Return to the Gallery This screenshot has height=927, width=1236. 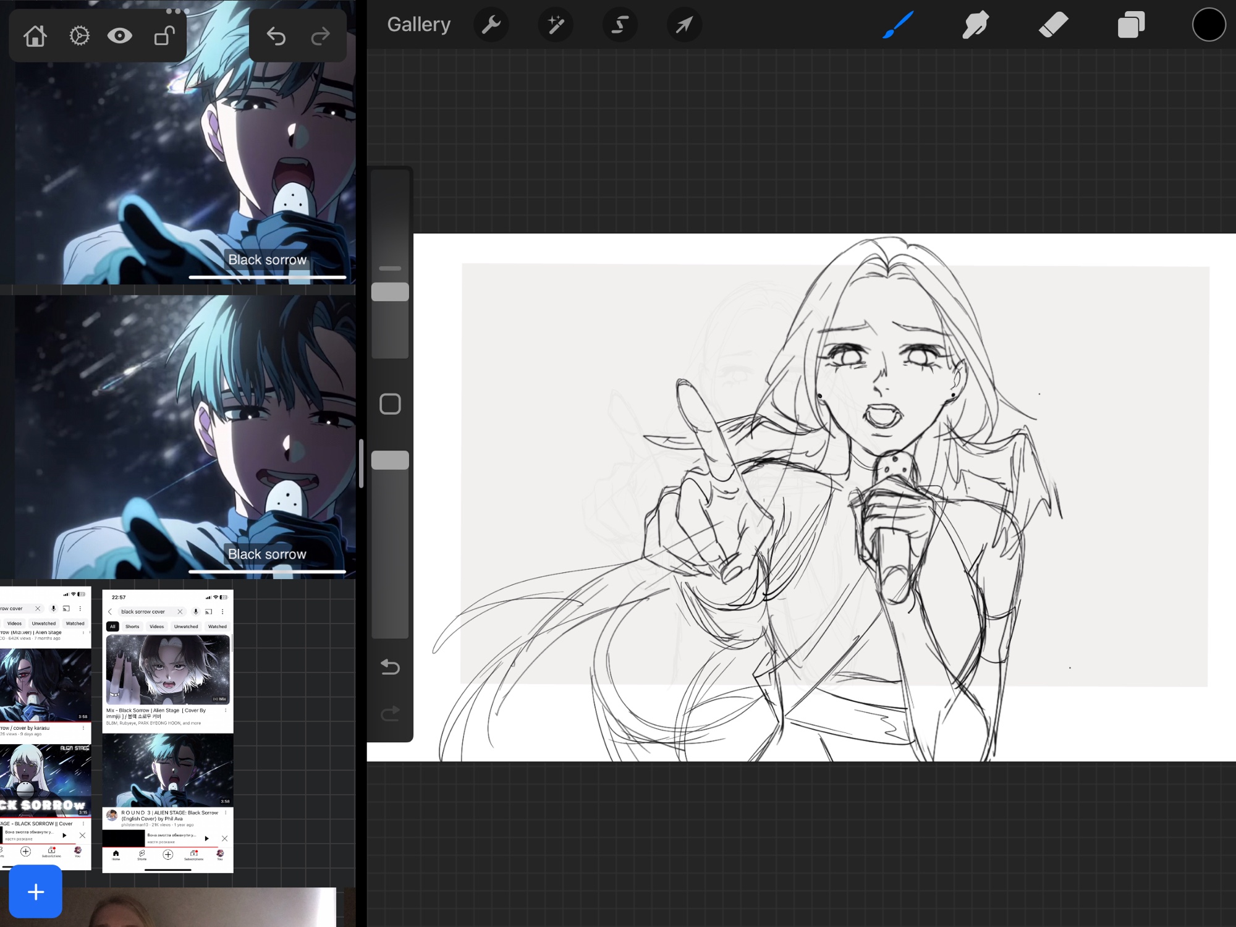[418, 25]
